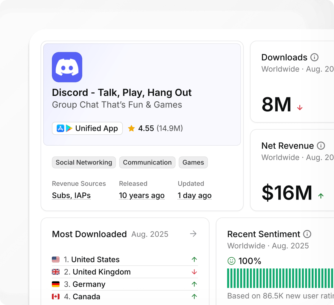Click the Downloads card heading

point(284,57)
